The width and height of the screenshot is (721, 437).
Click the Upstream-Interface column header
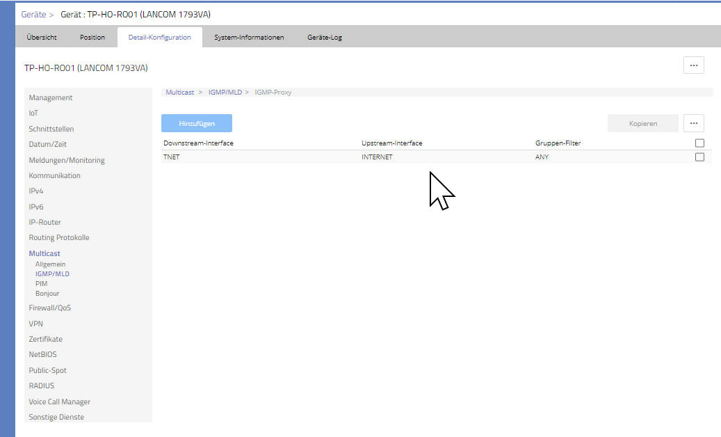click(391, 143)
